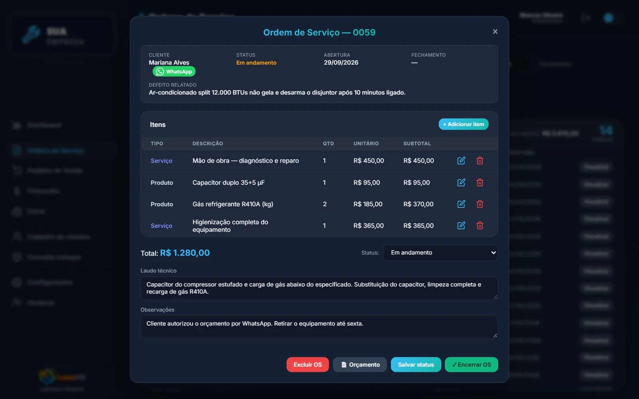Screen dimensions: 639x399
Task: Click the 'Capacitor duplo 35+5 µF' description
Action: 228,183
